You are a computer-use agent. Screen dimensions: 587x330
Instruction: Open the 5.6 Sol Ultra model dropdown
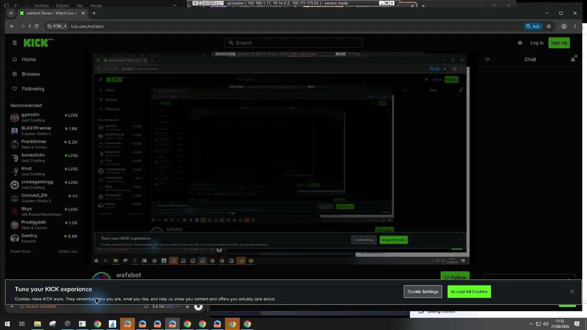[x=166, y=306]
